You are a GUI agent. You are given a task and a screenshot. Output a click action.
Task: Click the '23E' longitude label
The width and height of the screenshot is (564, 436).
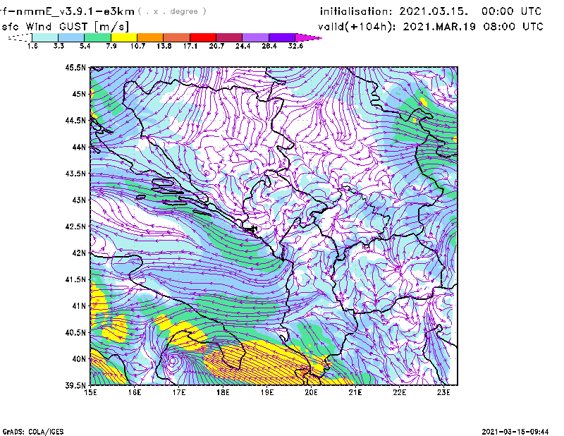pos(443,392)
